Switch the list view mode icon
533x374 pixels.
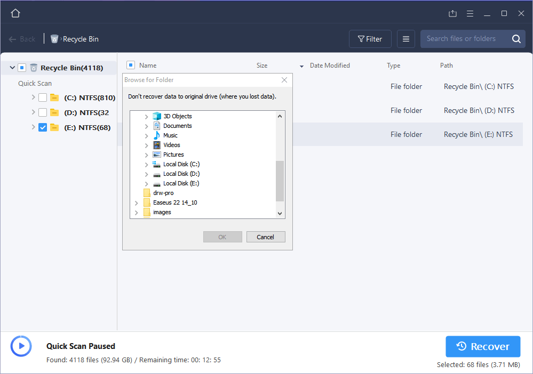coord(406,39)
